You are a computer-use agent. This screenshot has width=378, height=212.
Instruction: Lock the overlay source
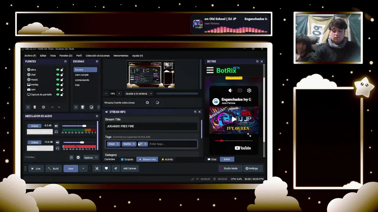62,85
